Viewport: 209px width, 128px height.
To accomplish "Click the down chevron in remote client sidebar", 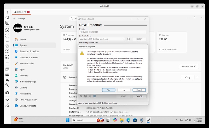I will [7, 100].
